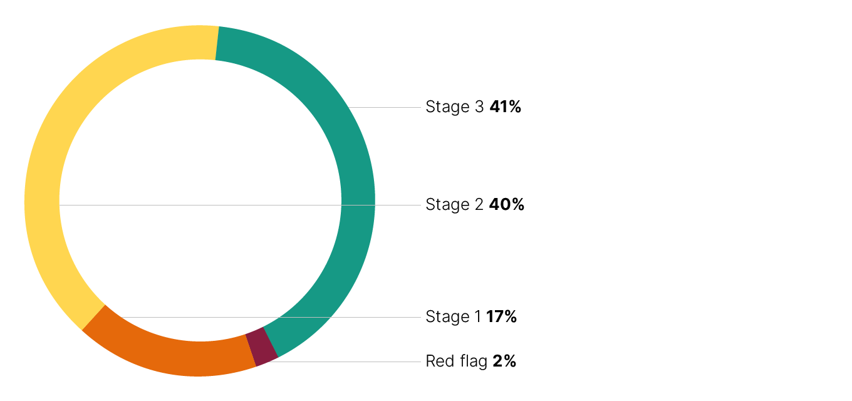The height and width of the screenshot is (401, 852).
Task: Click the "Stage 3" label text
Action: click(454, 107)
